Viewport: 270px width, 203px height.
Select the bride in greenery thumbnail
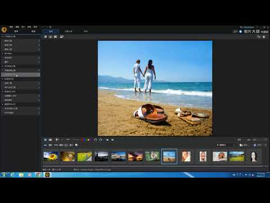click(x=152, y=157)
